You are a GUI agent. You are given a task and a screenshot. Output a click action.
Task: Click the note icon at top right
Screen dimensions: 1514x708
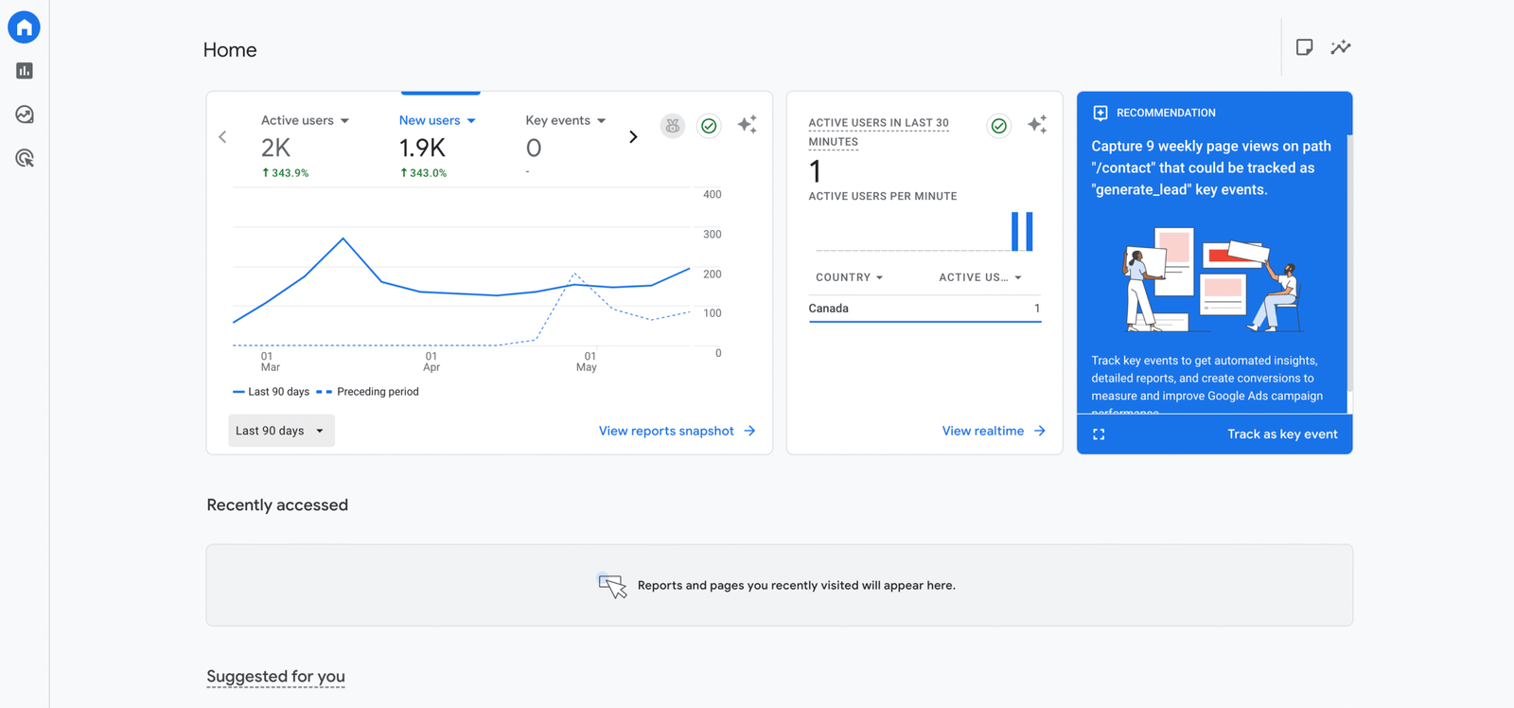click(1304, 47)
